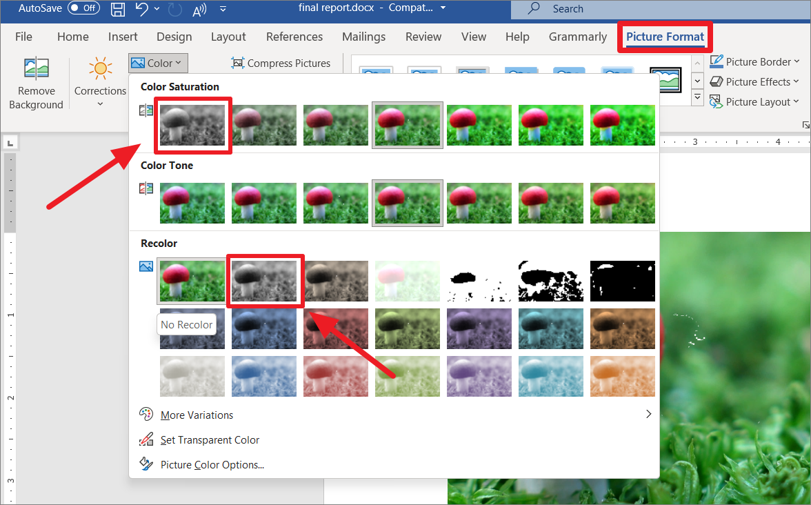Toggle the AutoSave switch

84,8
